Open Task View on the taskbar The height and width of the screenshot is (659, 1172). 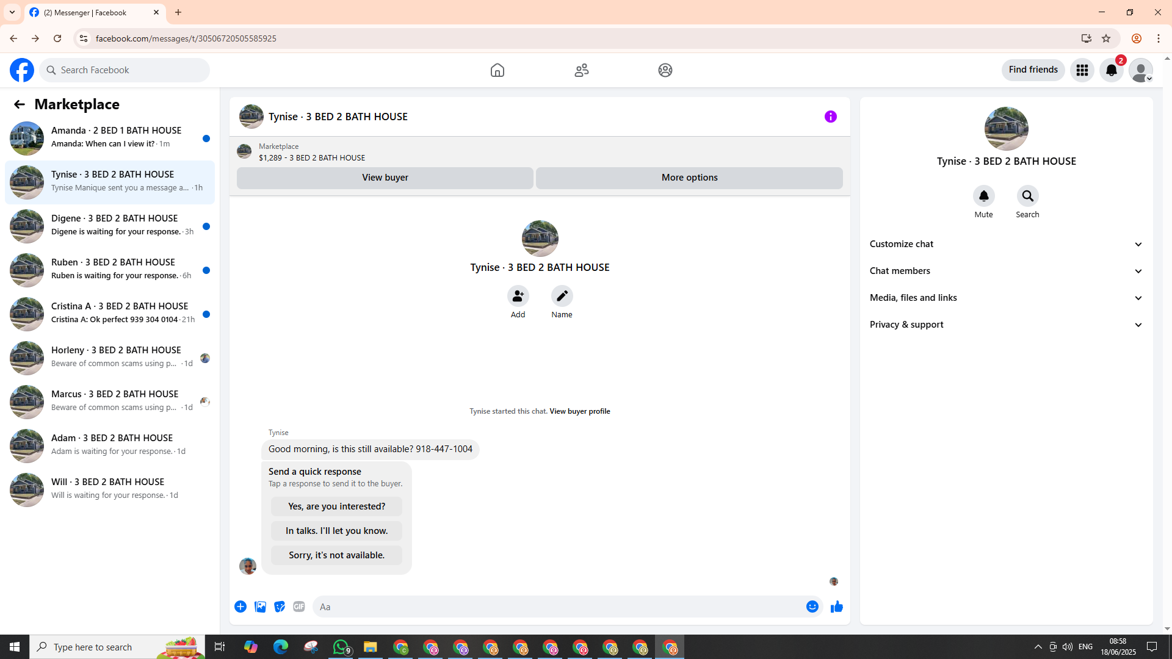[220, 647]
